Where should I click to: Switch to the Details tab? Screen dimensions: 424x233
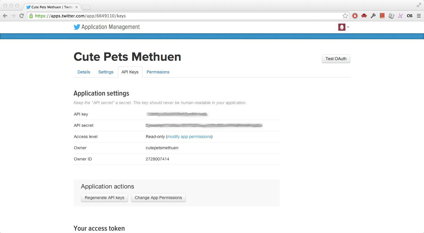click(84, 72)
